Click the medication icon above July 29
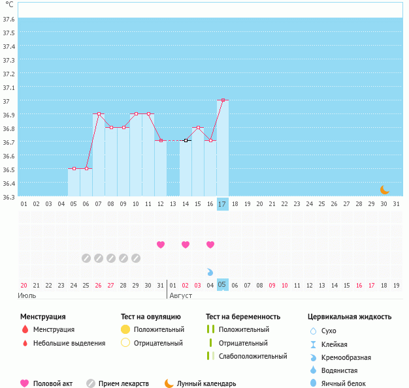The image size is (409, 388). point(136,258)
